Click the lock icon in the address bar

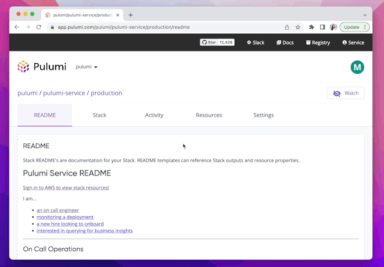point(52,27)
